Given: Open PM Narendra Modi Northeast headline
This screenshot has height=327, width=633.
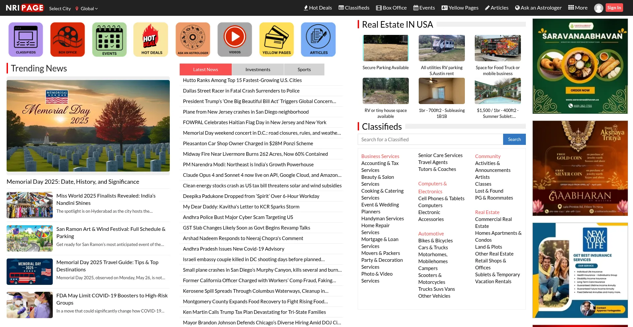Looking at the screenshot, I should (248, 164).
